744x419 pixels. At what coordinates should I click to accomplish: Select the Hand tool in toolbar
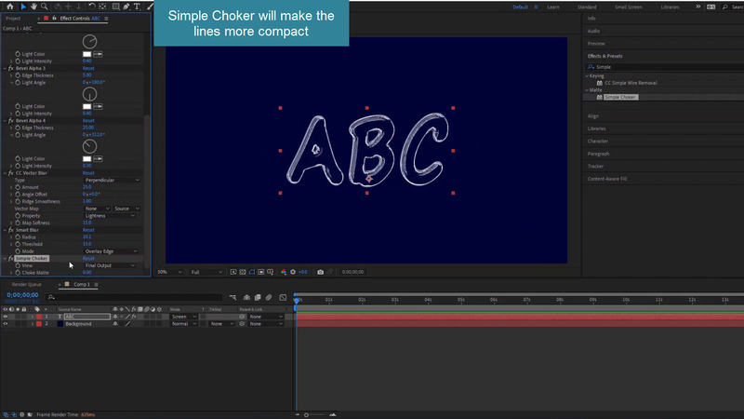(x=34, y=7)
